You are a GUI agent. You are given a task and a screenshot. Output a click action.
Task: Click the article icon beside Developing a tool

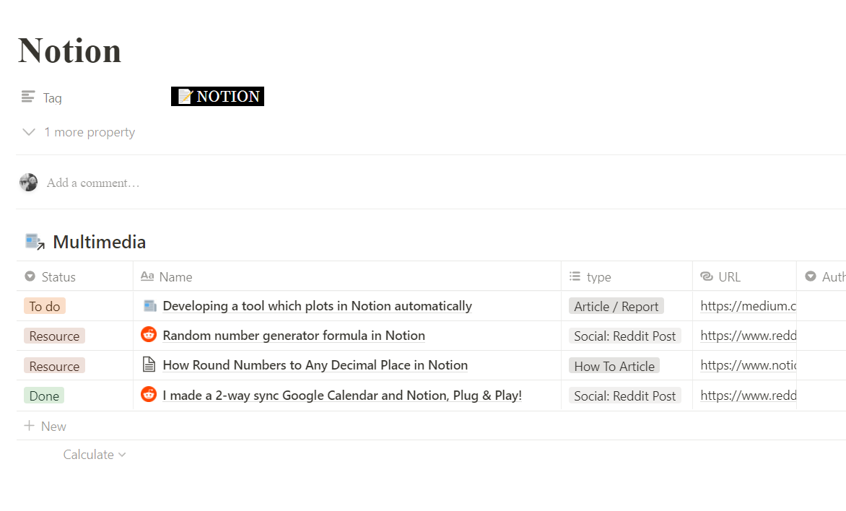click(x=149, y=306)
